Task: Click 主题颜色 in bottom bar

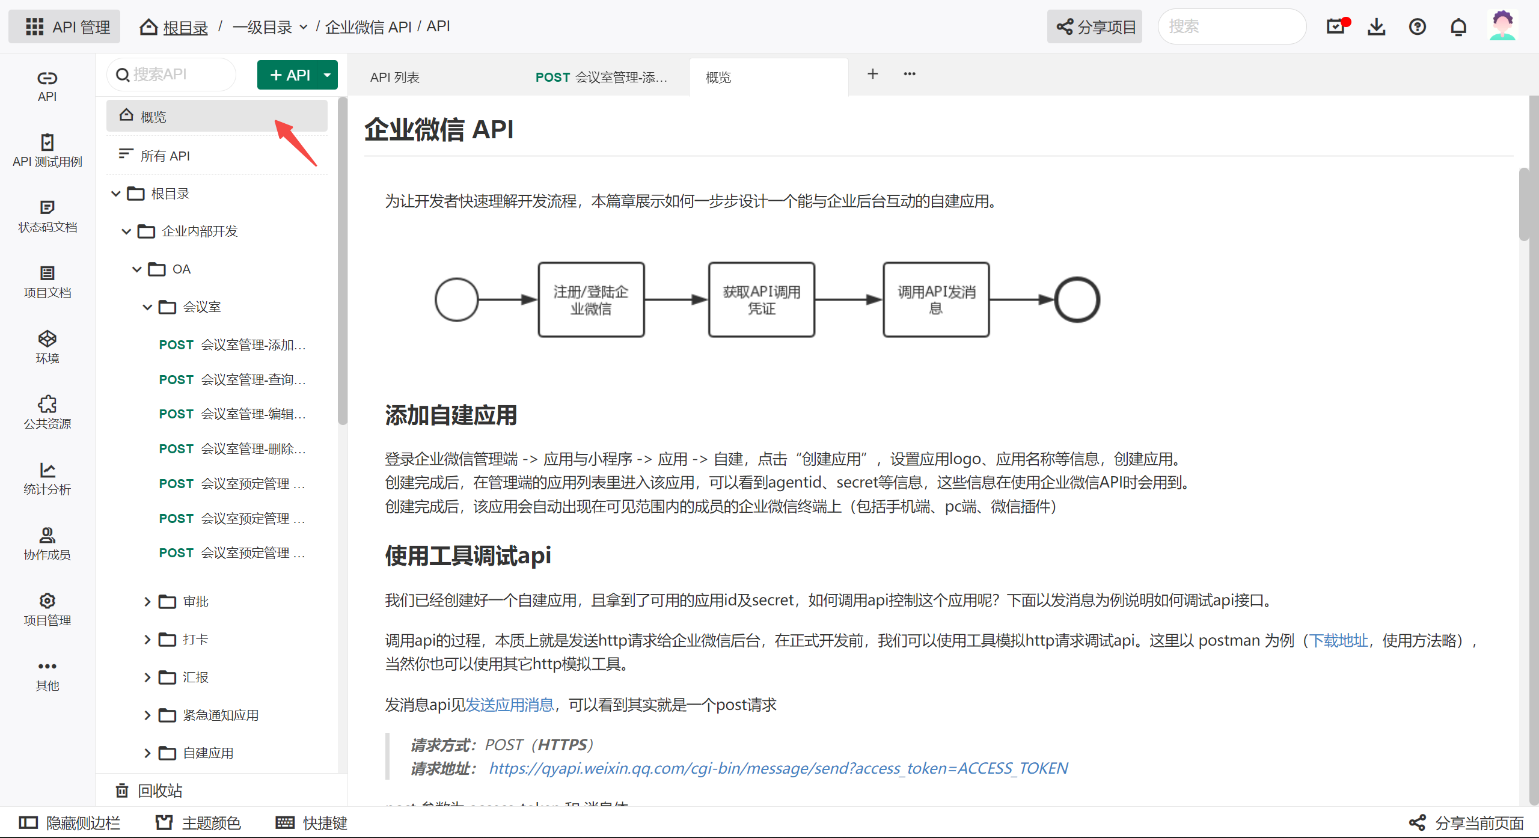Action: (x=198, y=822)
